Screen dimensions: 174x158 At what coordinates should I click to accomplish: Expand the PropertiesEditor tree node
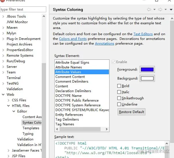(x=3, y=50)
